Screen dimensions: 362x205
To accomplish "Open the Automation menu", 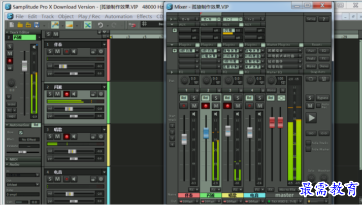I will point(118,16).
